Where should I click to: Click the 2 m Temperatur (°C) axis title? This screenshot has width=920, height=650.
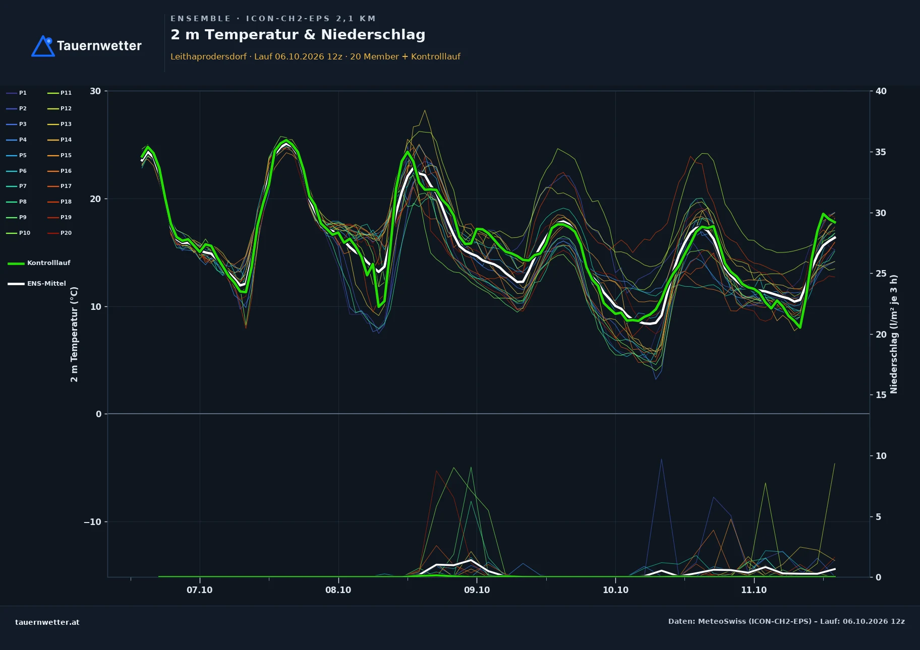click(74, 334)
